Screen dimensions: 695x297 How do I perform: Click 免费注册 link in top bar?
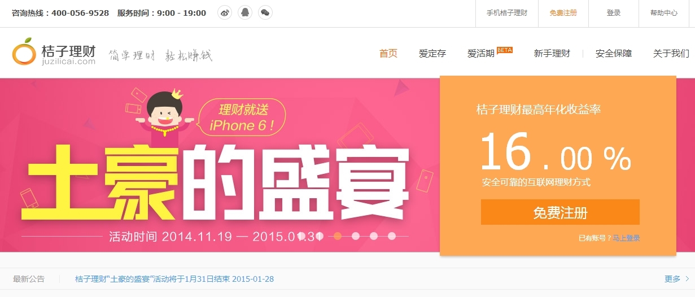563,13
